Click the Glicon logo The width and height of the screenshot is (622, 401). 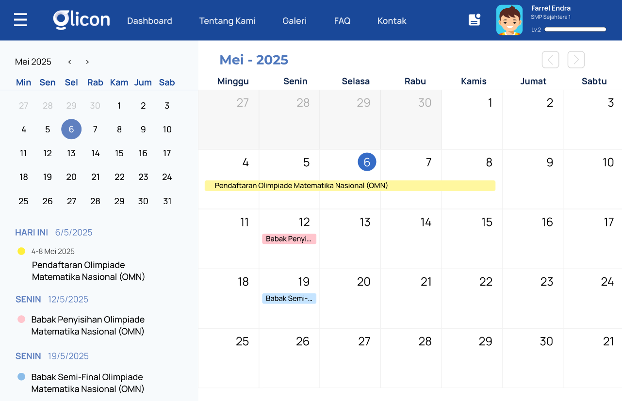(82, 20)
